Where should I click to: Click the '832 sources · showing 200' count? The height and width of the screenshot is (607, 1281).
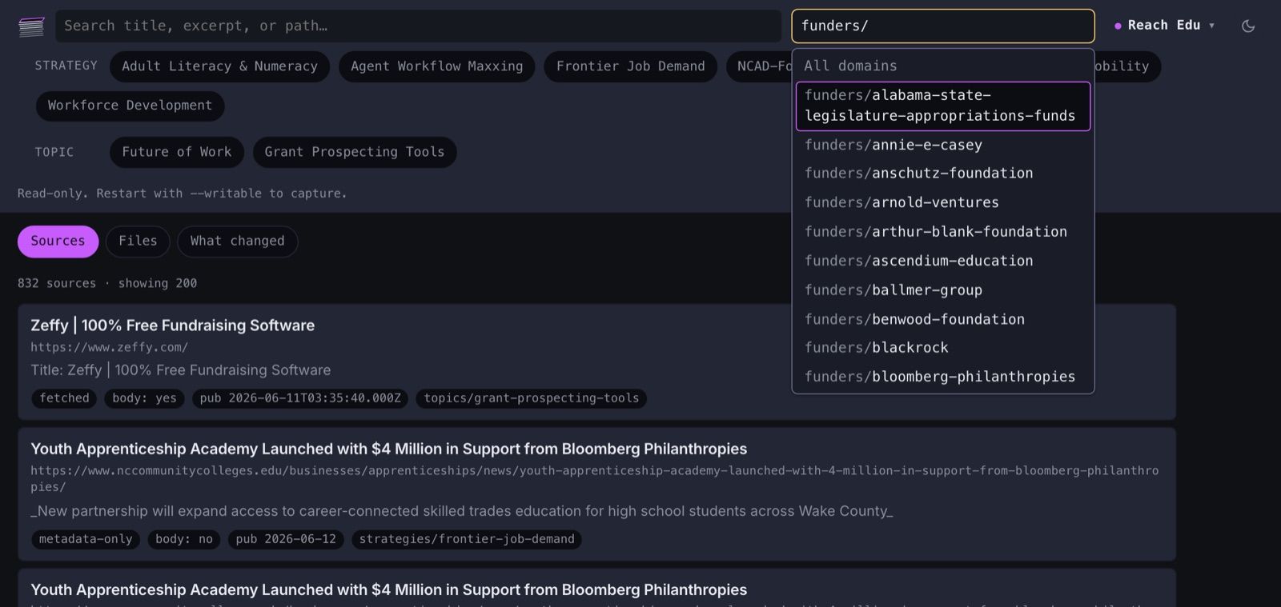coord(107,283)
